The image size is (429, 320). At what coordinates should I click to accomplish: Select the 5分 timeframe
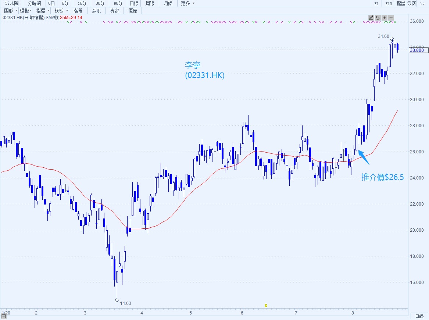tap(65, 3)
